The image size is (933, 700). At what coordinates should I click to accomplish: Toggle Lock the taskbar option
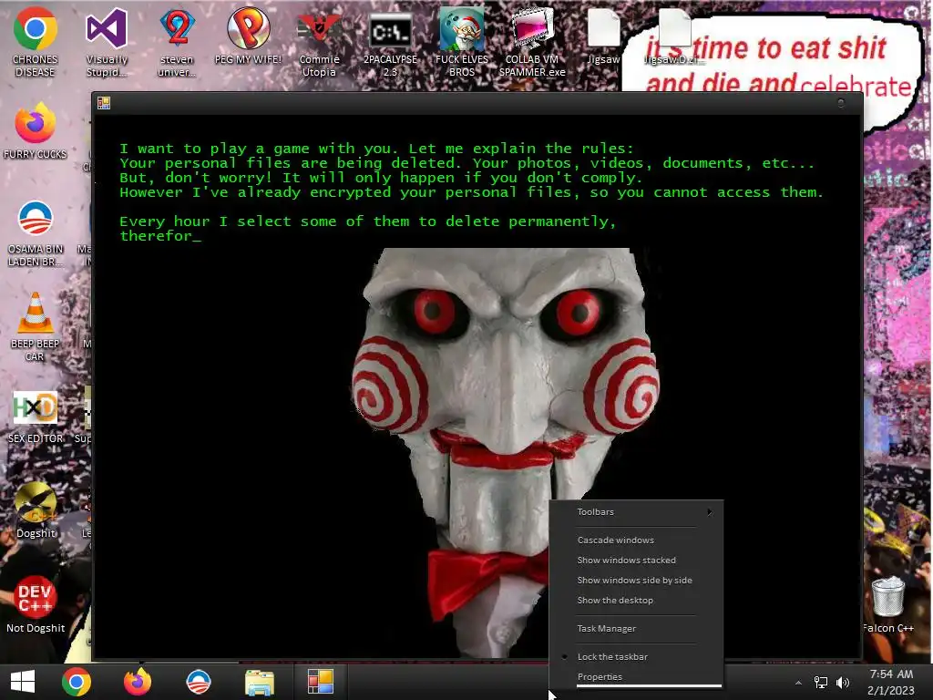(x=636, y=657)
